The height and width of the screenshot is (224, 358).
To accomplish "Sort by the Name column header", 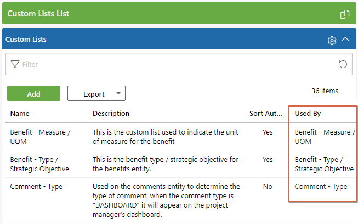I will pos(20,113).
